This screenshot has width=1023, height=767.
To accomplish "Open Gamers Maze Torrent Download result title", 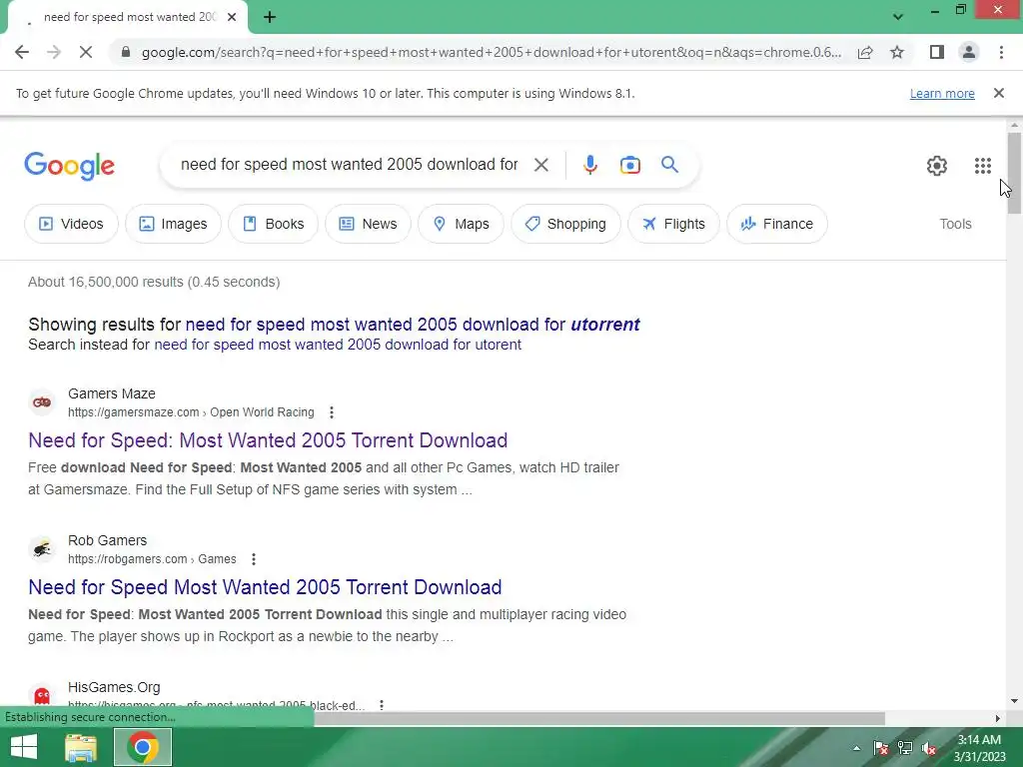I will click(x=268, y=440).
